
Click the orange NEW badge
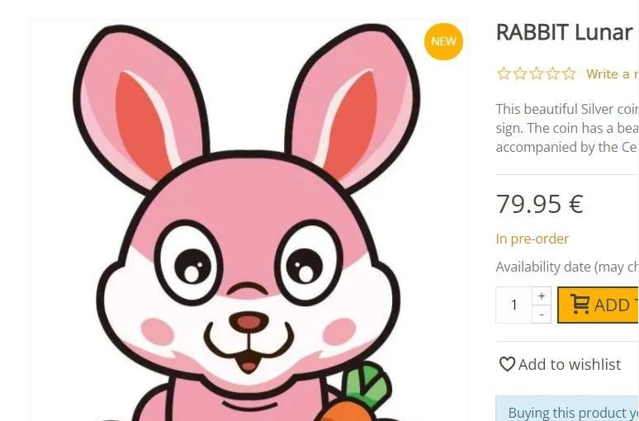tap(444, 41)
